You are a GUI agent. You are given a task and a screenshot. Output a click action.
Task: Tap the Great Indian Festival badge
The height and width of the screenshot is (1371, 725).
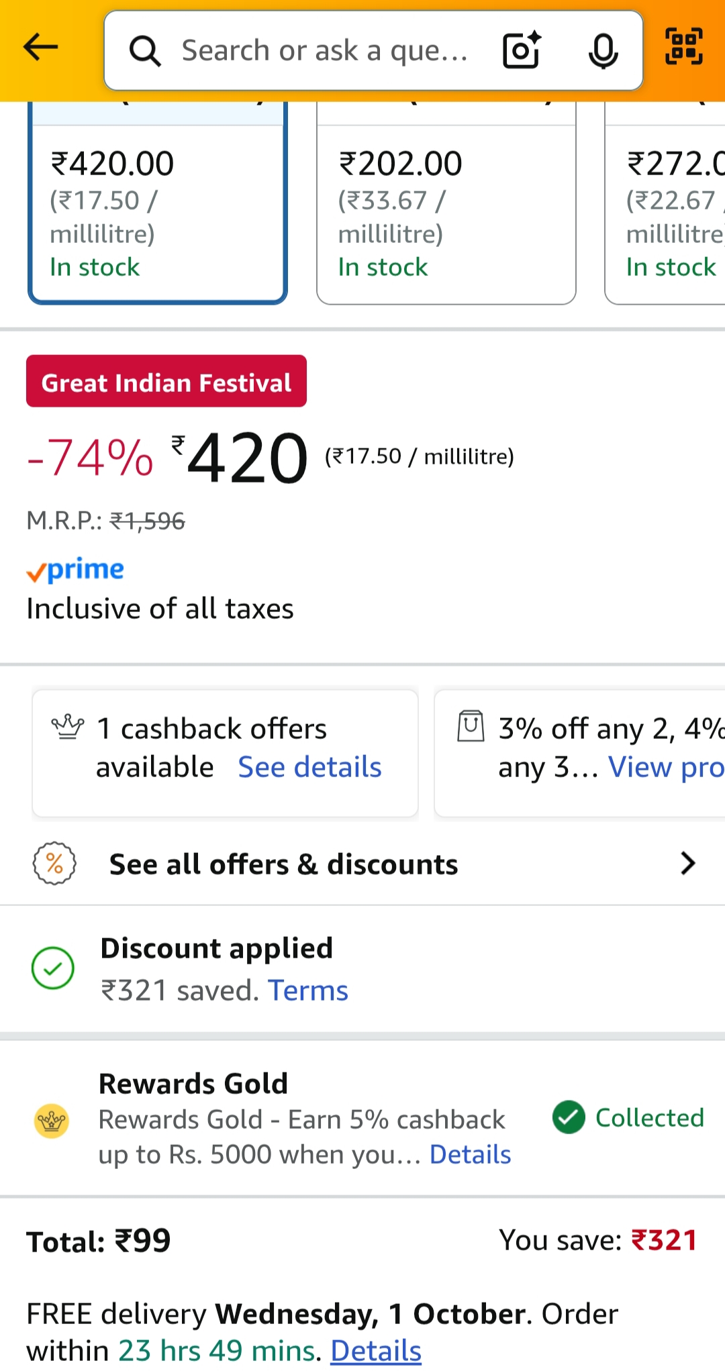pos(166,381)
